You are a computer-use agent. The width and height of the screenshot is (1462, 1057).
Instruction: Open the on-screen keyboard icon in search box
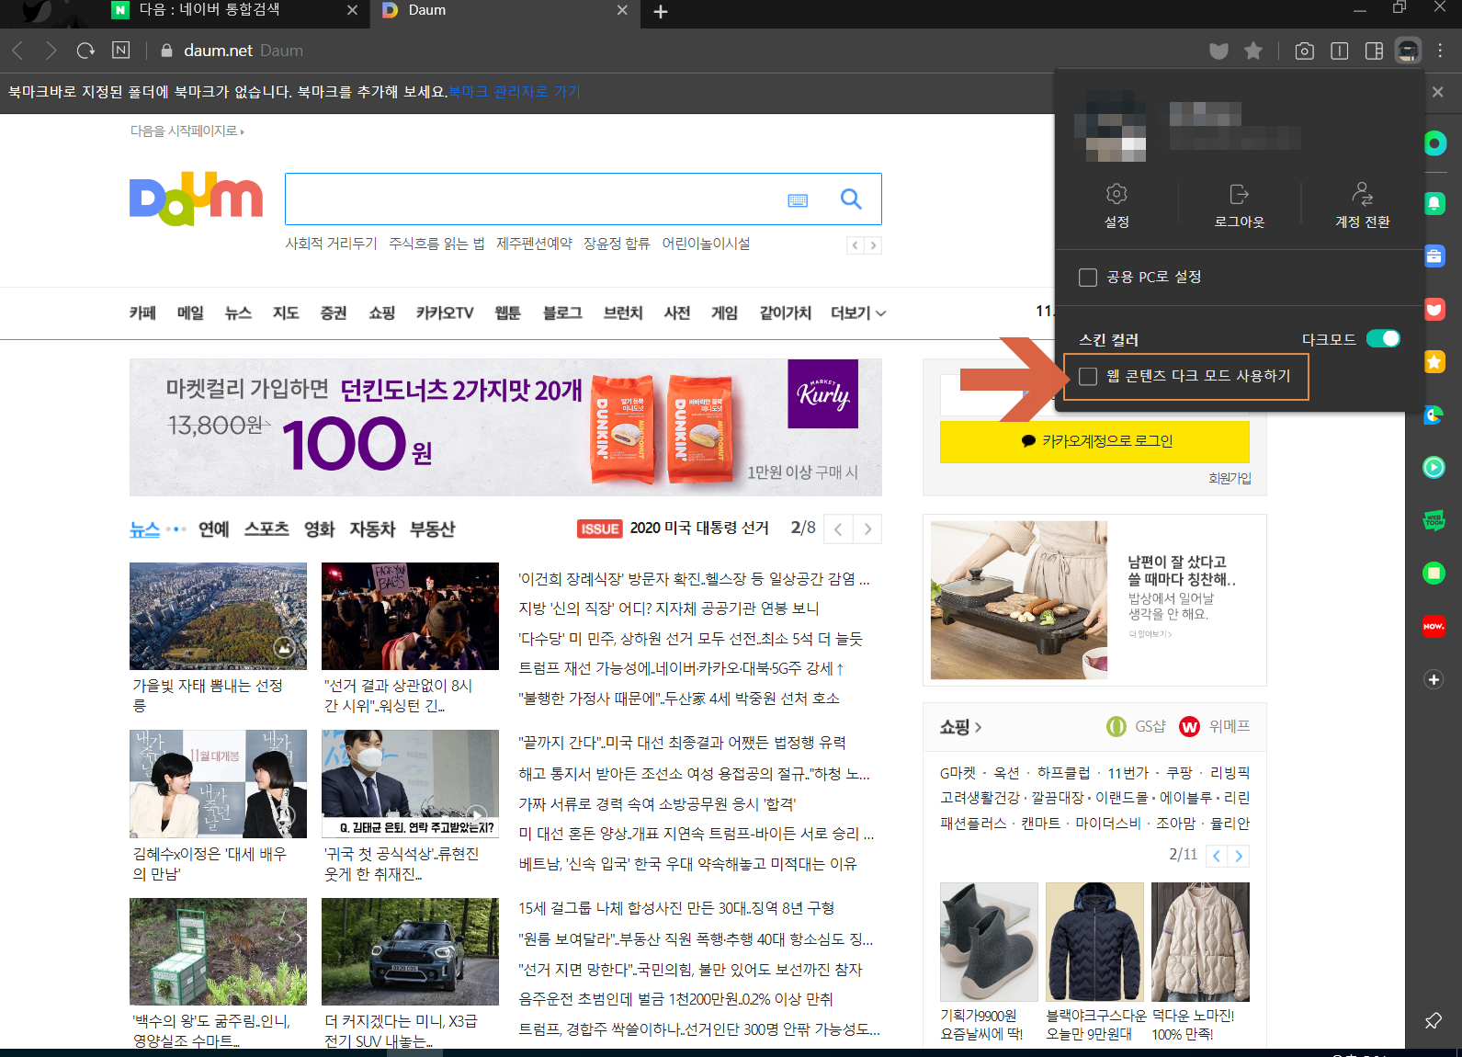click(x=798, y=199)
